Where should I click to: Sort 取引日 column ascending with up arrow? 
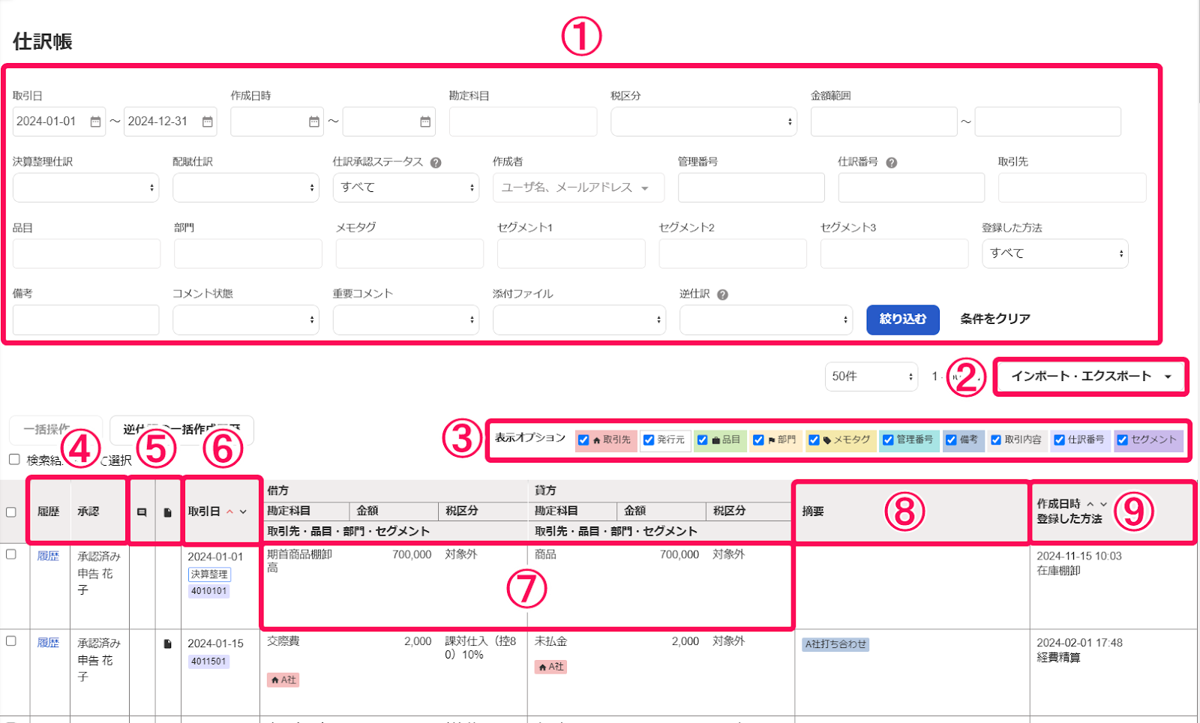tap(229, 511)
